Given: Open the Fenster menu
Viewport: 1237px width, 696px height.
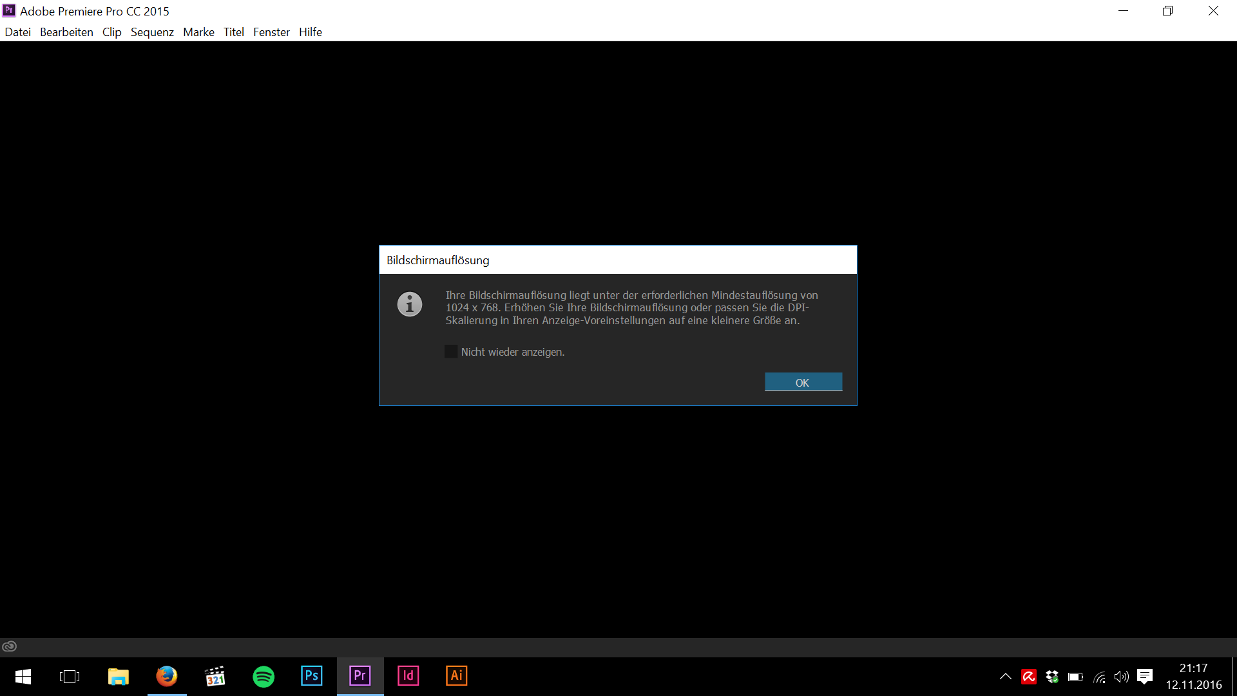Looking at the screenshot, I should tap(271, 32).
